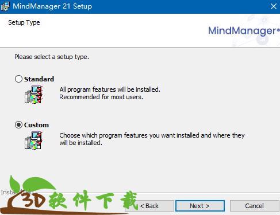Viewport: 280px width, 215px height.
Task: Click the bold Custom label text
Action: point(36,125)
